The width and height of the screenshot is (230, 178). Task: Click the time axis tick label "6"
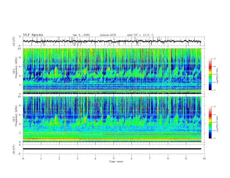coord(132,159)
